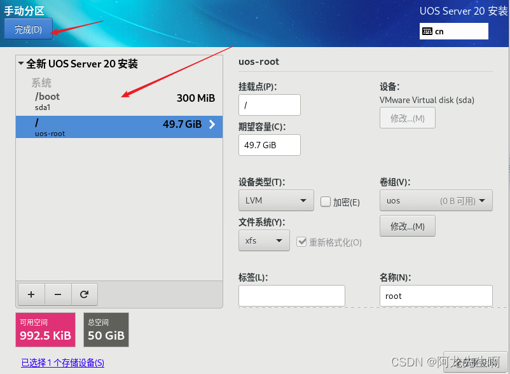Select the / uos-root partition entry
This screenshot has width=510, height=374.
(120, 127)
